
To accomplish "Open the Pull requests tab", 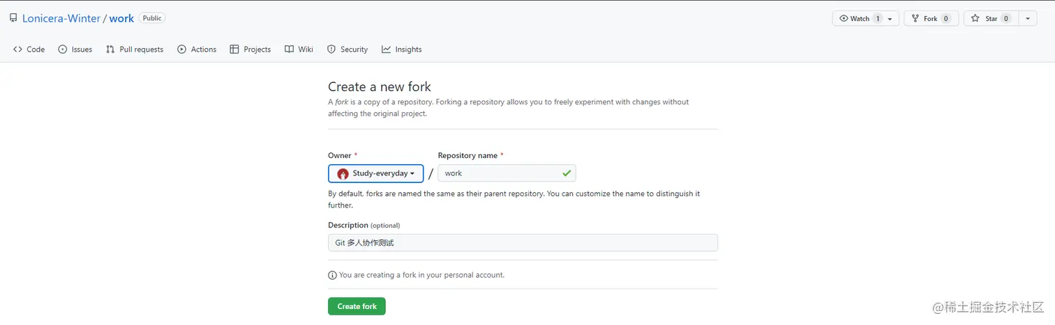I will pos(135,49).
